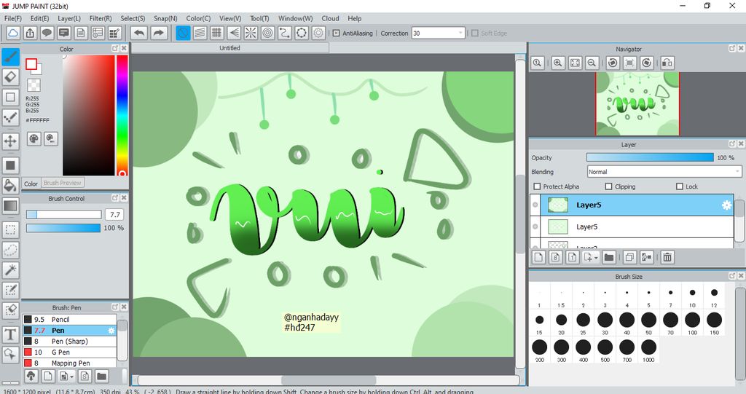746x394 pixels.
Task: Toggle the Soft Edge checkbox
Action: coord(474,34)
